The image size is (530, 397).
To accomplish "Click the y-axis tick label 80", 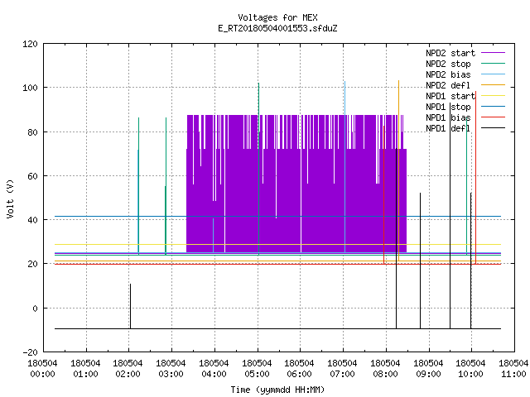I will (32, 132).
